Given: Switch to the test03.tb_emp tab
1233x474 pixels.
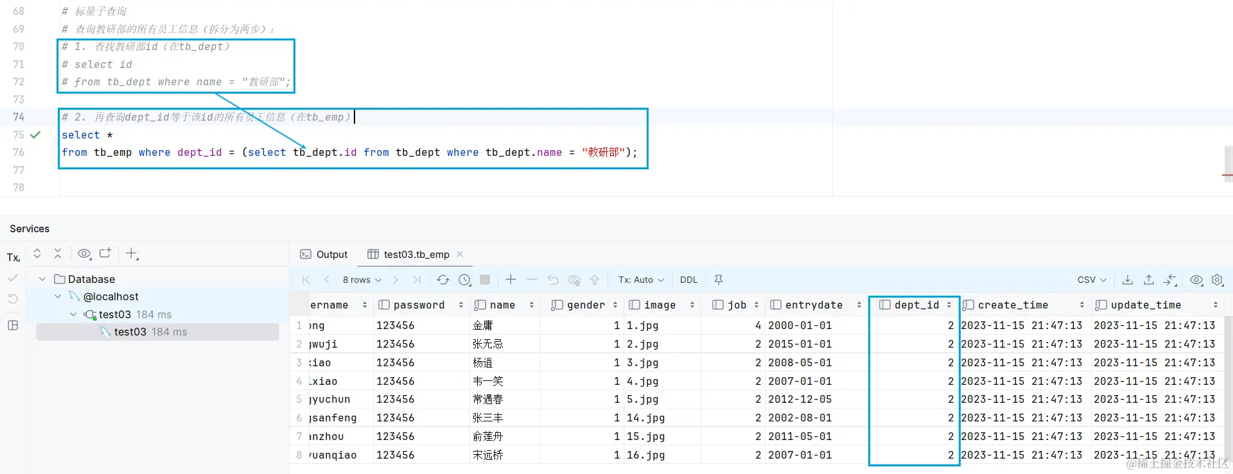Looking at the screenshot, I should (409, 254).
